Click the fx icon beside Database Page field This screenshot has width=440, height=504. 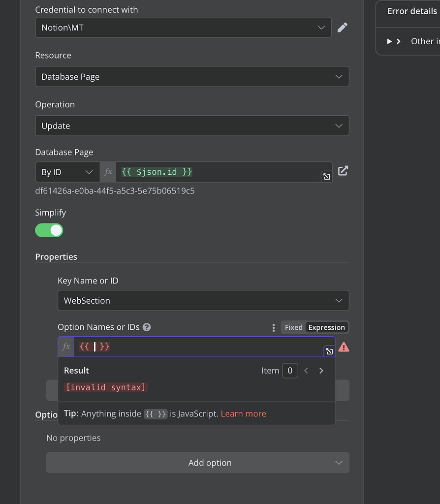108,172
